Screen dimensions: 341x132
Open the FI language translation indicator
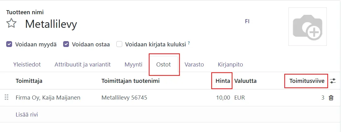click(247, 21)
